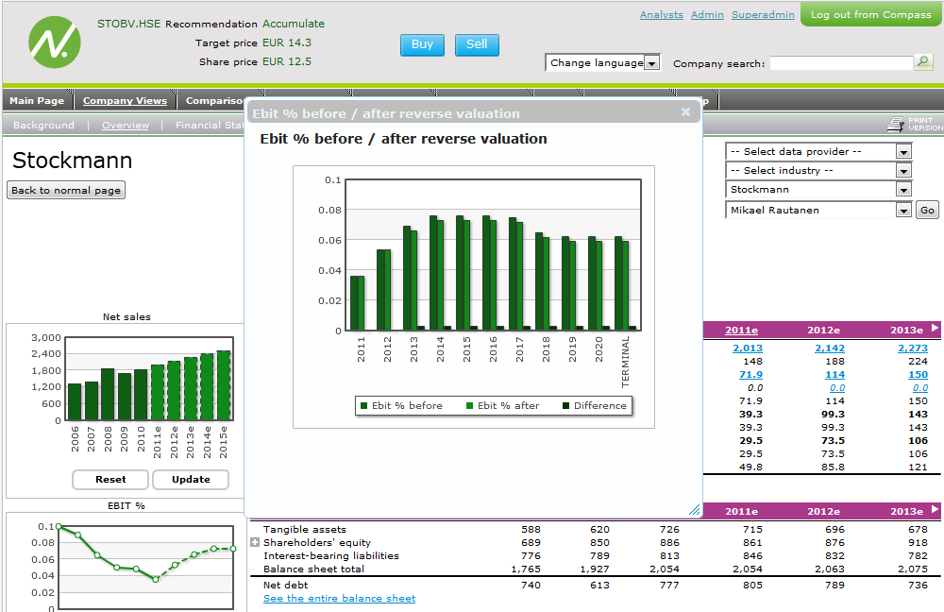Go to the Main Page tab
Screen dimensions: 944x612
tap(37, 101)
